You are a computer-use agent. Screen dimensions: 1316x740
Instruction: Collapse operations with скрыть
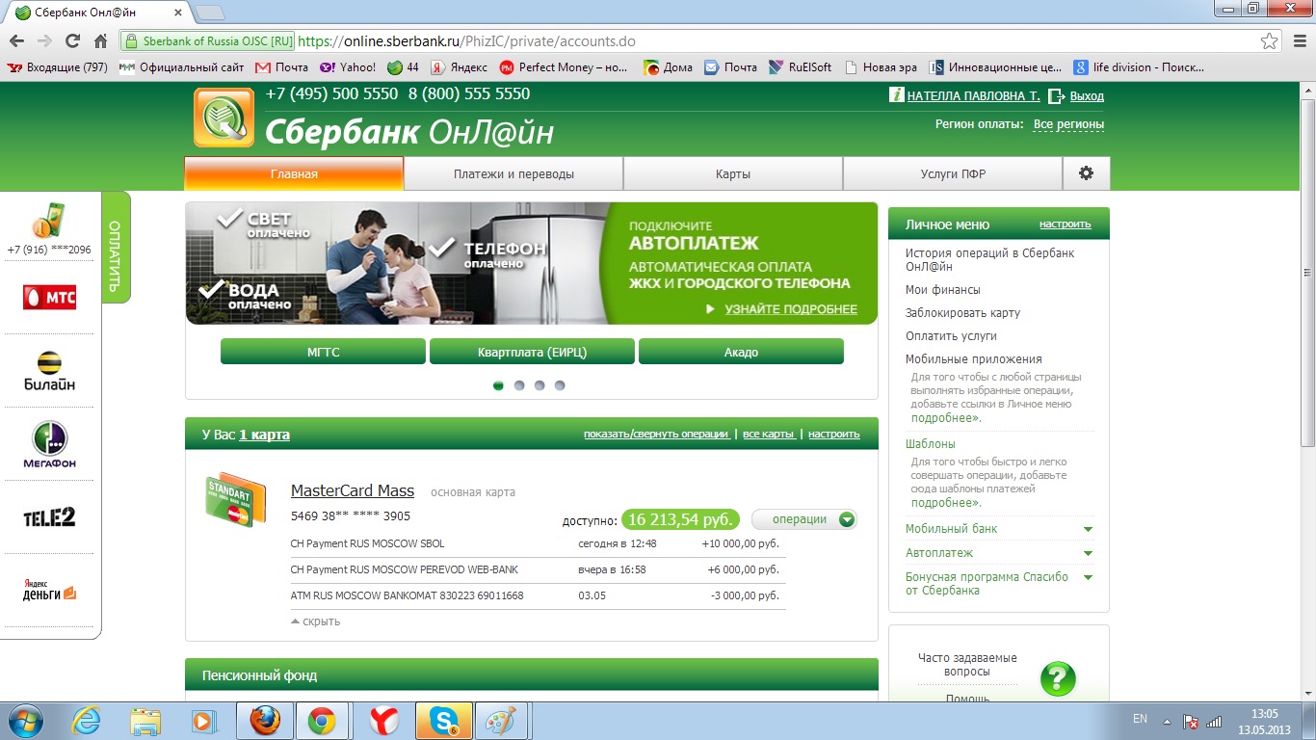pyautogui.click(x=315, y=621)
